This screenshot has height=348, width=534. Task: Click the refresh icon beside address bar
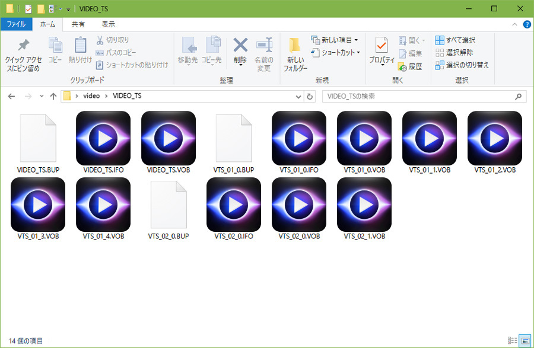pos(310,96)
